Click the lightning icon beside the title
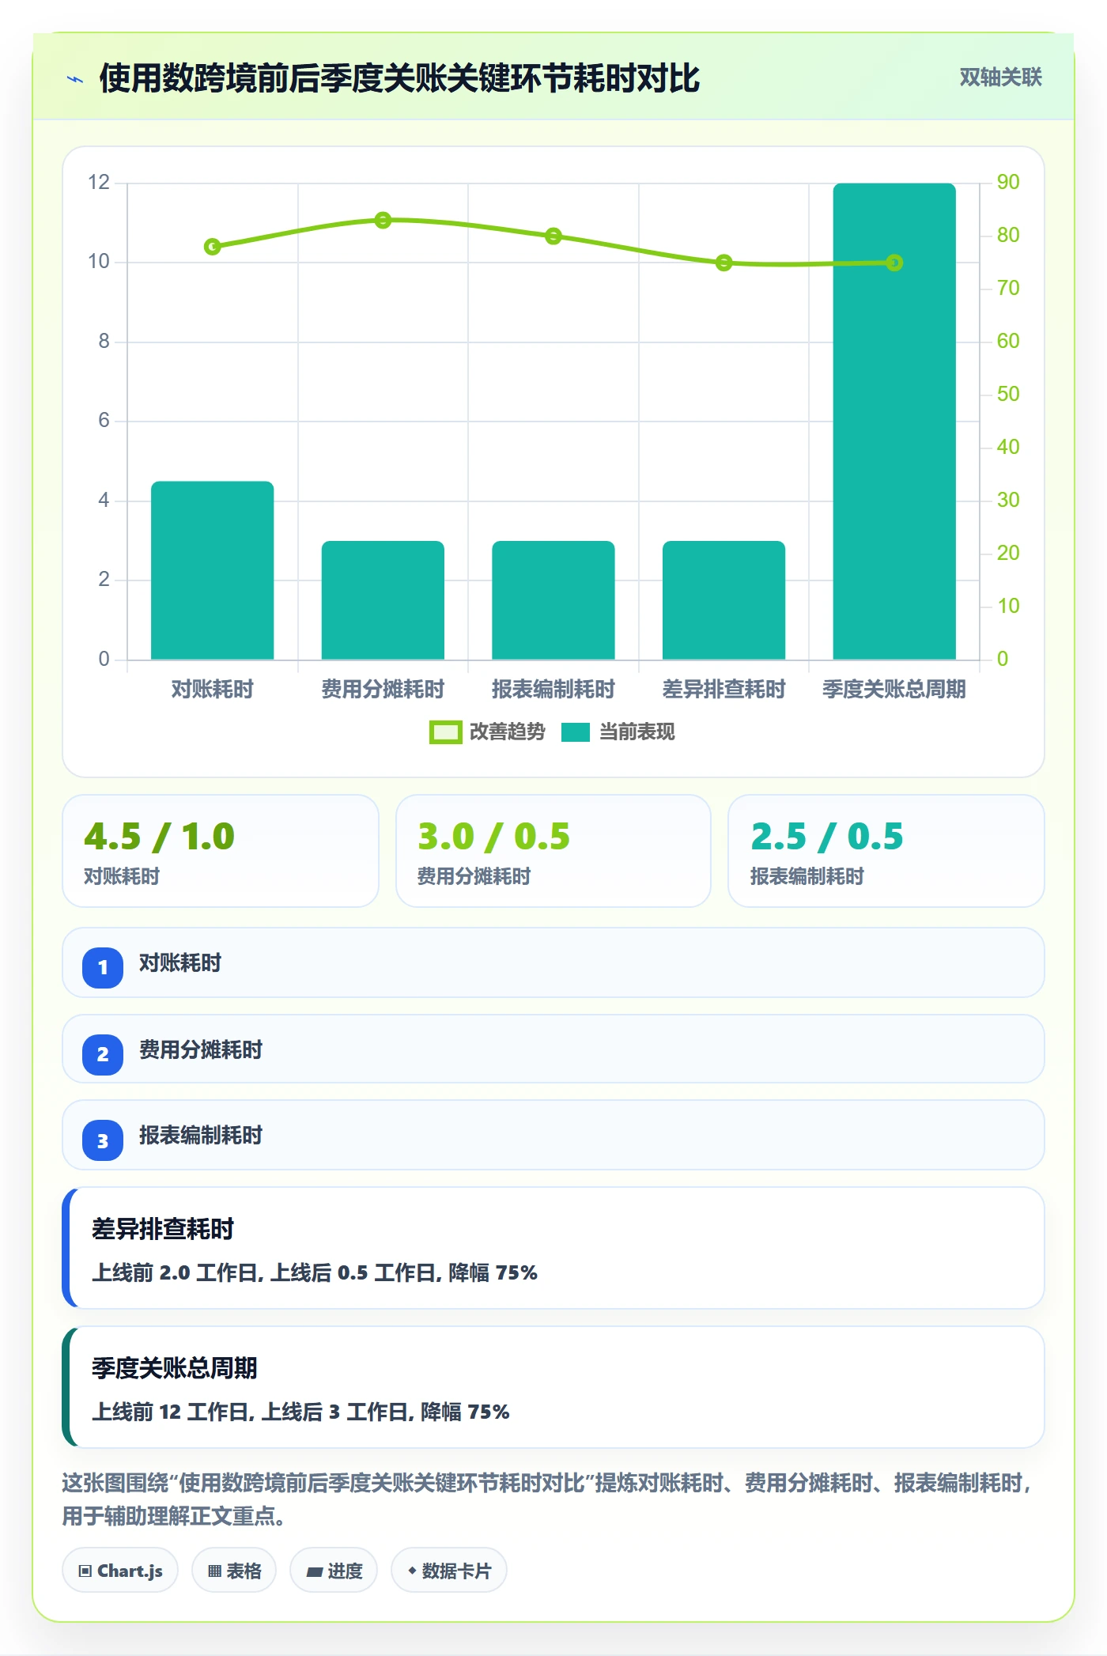This screenshot has height=1656, width=1107. pyautogui.click(x=75, y=79)
